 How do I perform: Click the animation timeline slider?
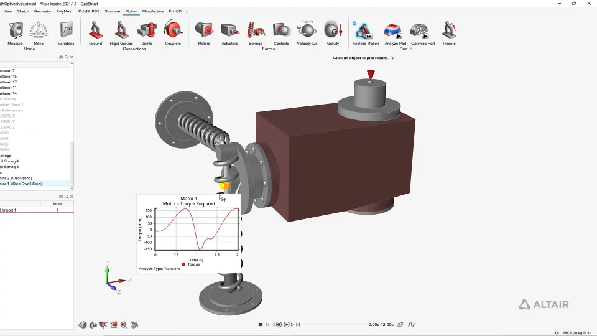pos(333,325)
